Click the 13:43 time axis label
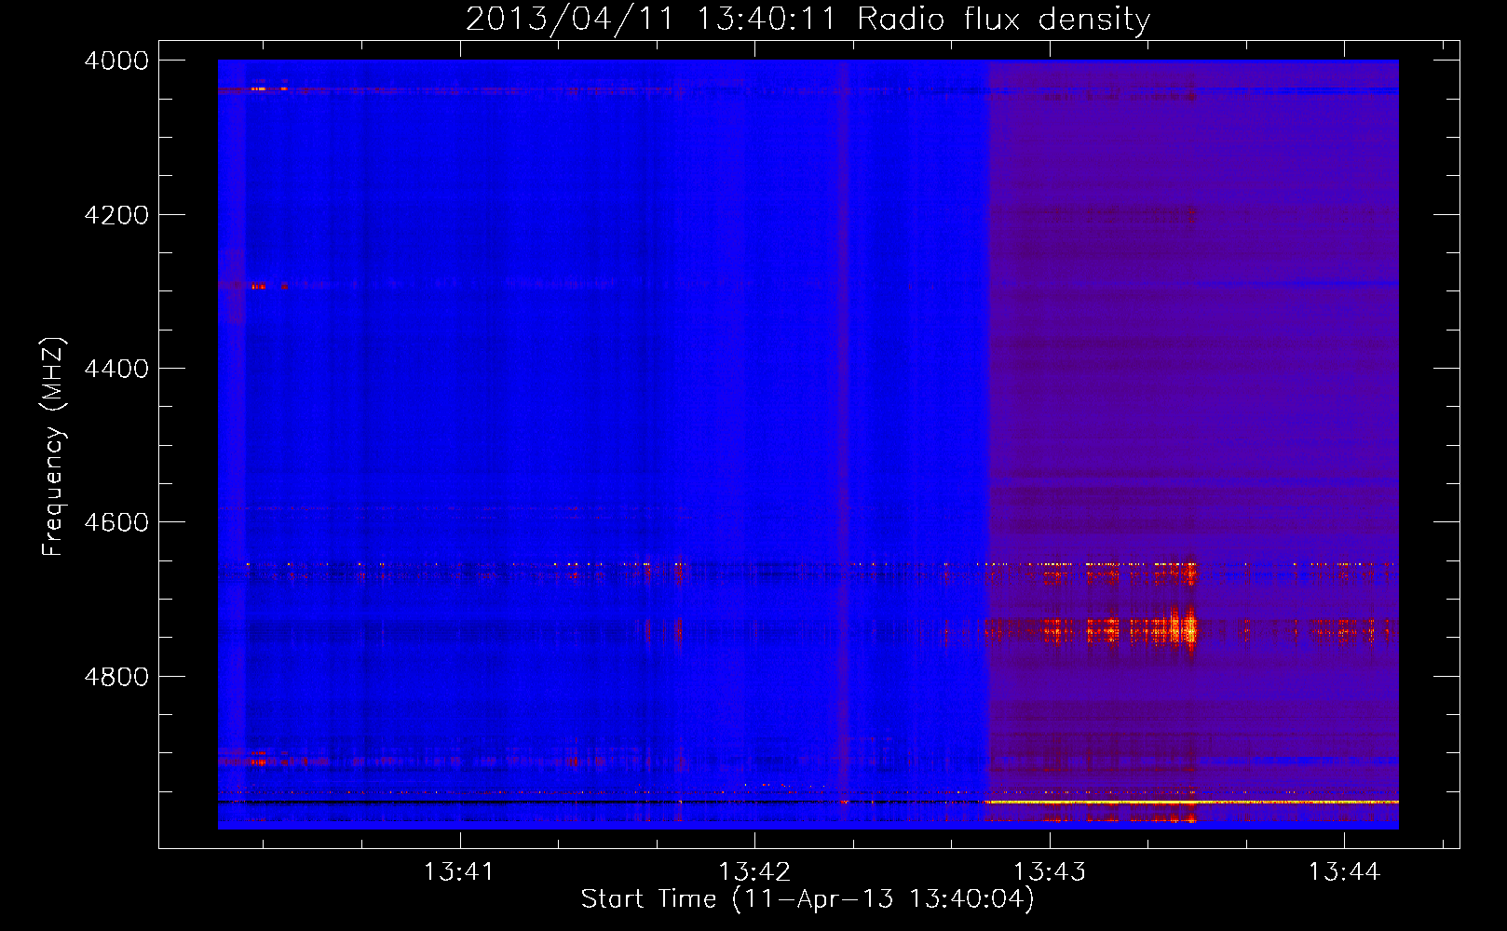The width and height of the screenshot is (1507, 931). pos(1050,872)
